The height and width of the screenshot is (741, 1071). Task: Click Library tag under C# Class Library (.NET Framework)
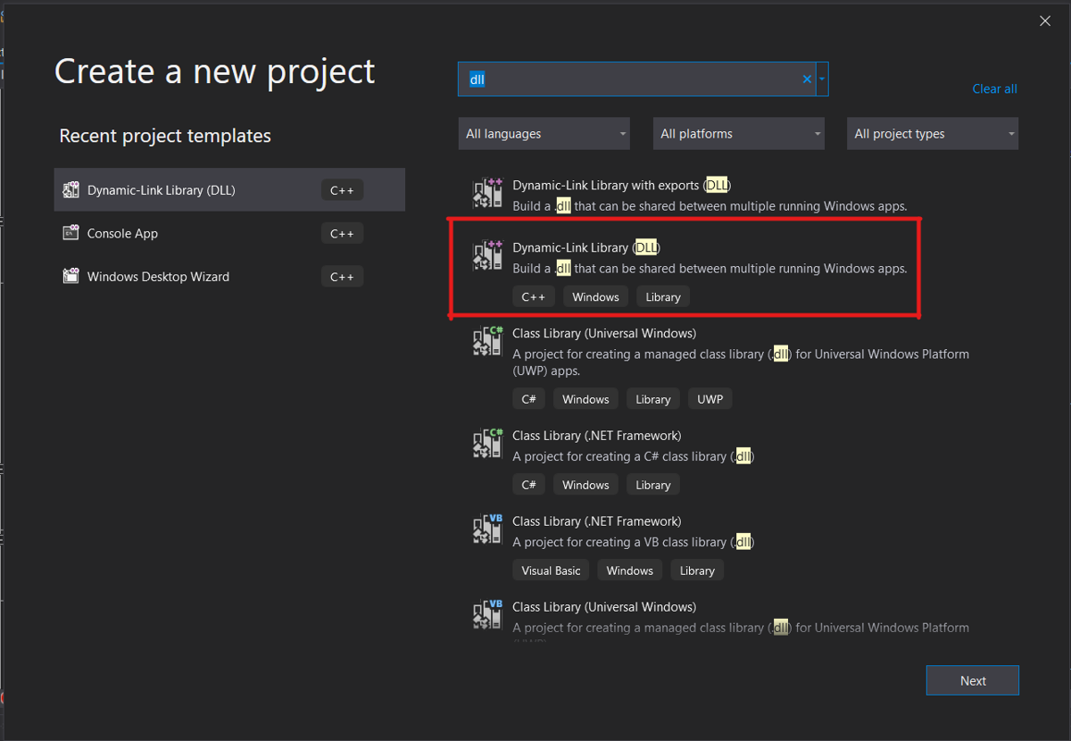pos(653,485)
